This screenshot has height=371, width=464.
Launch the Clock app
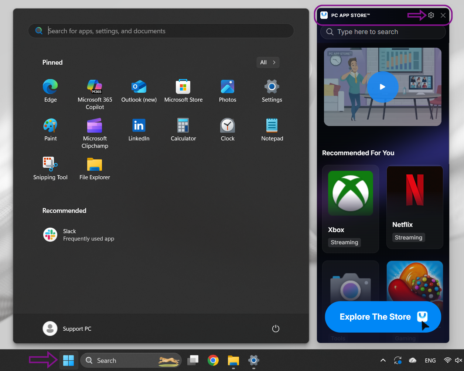point(228,130)
